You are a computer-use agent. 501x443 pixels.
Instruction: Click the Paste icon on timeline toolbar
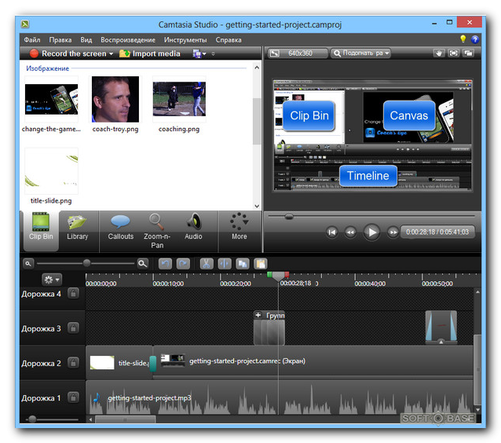pyautogui.click(x=261, y=264)
